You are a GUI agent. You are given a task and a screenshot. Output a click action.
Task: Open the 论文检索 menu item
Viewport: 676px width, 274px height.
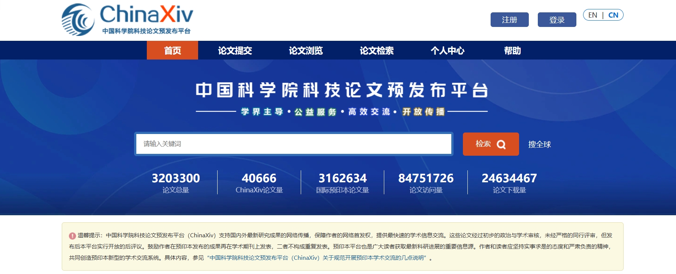[376, 50]
